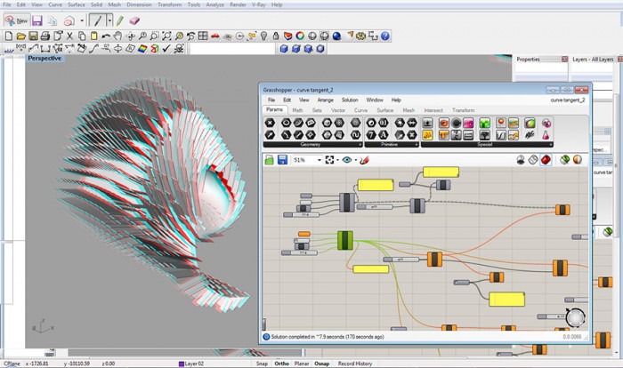Enable Grasshopper wireframe preview mode
623x368 pixels.
point(533,160)
